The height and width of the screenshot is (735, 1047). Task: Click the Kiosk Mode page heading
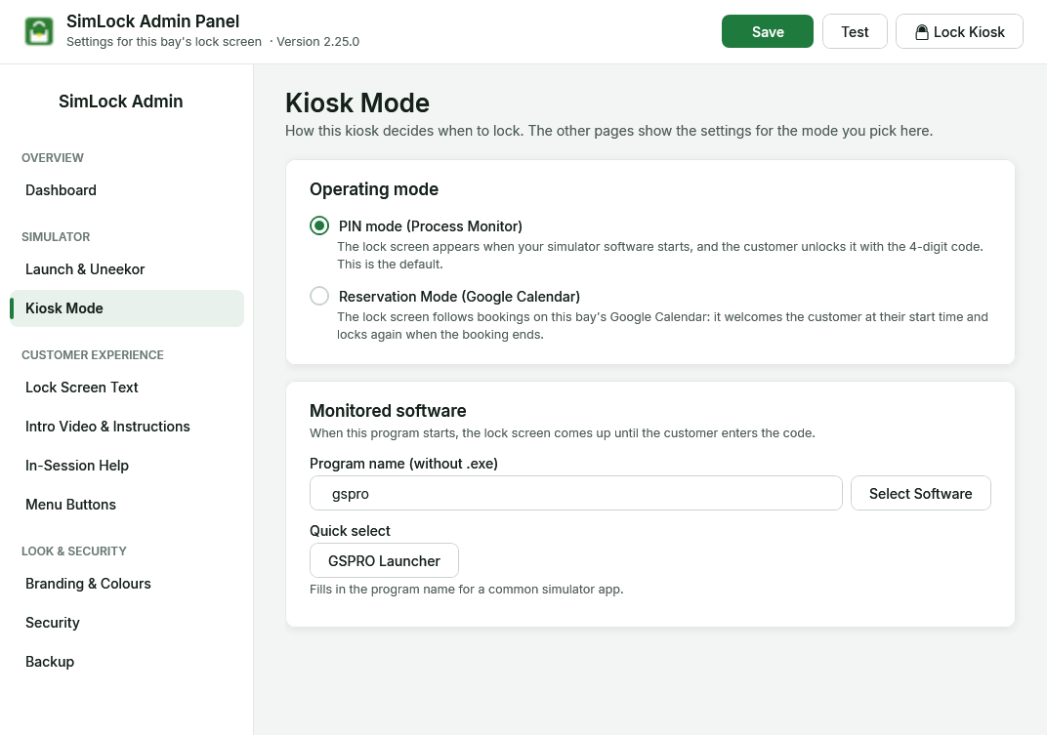click(x=357, y=102)
